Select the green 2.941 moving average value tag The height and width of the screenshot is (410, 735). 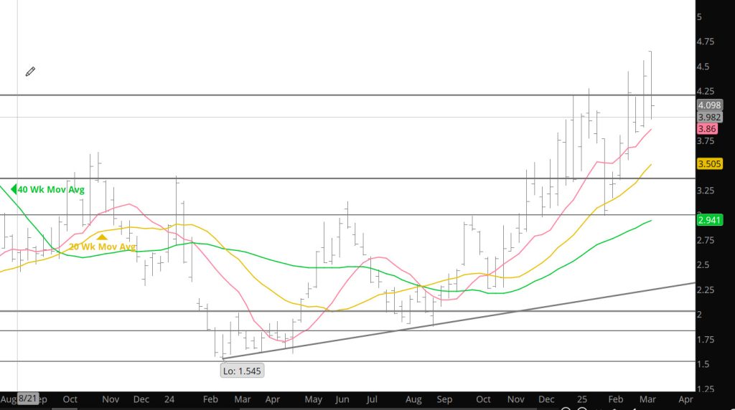(x=709, y=220)
